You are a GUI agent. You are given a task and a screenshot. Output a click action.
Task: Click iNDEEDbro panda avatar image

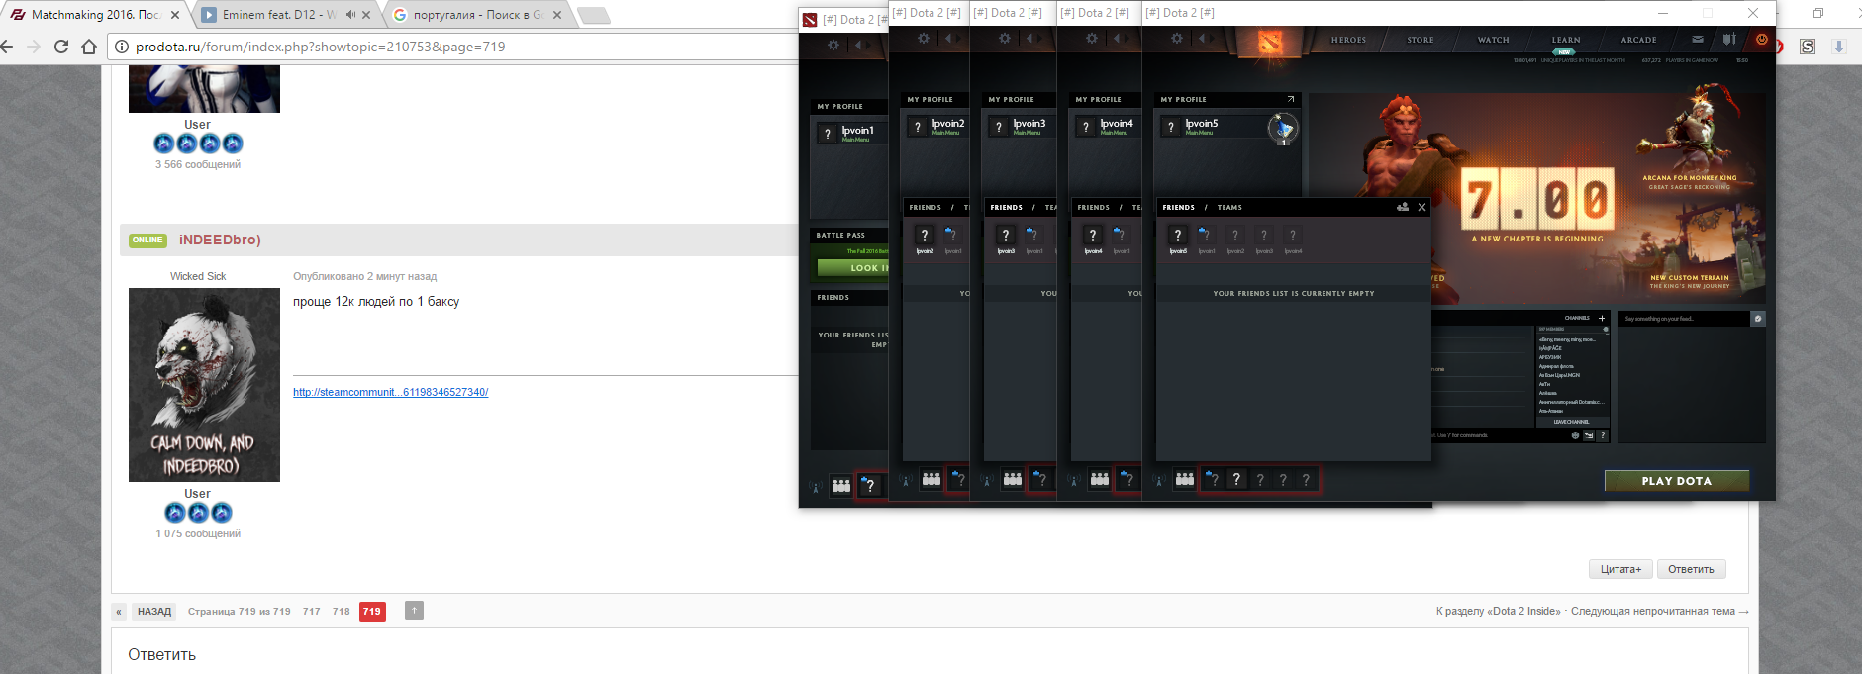204,385
